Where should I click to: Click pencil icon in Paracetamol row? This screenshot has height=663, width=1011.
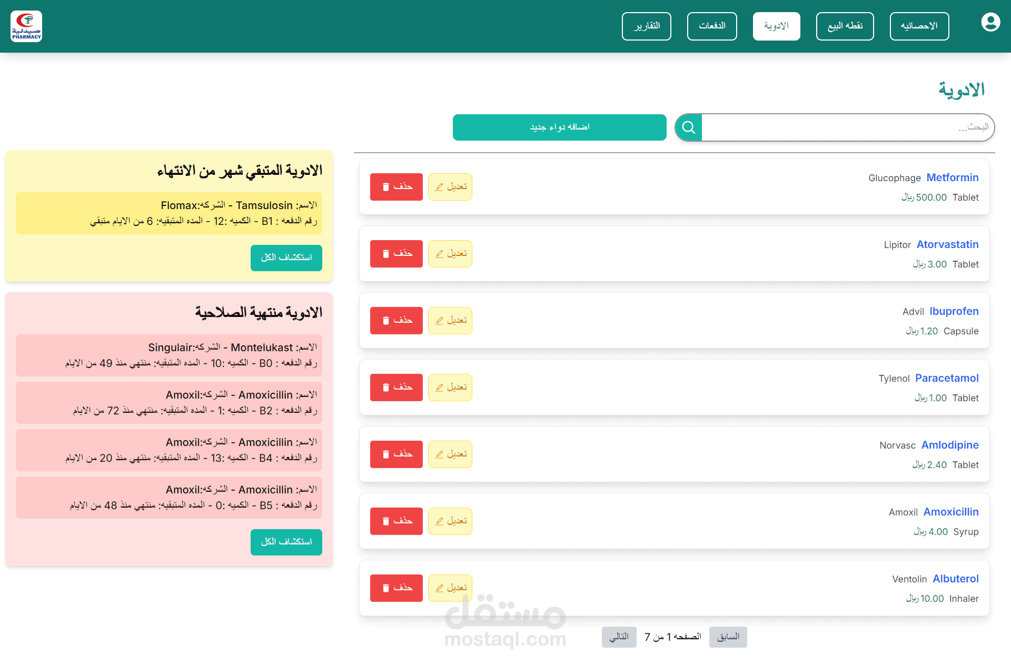click(x=440, y=388)
